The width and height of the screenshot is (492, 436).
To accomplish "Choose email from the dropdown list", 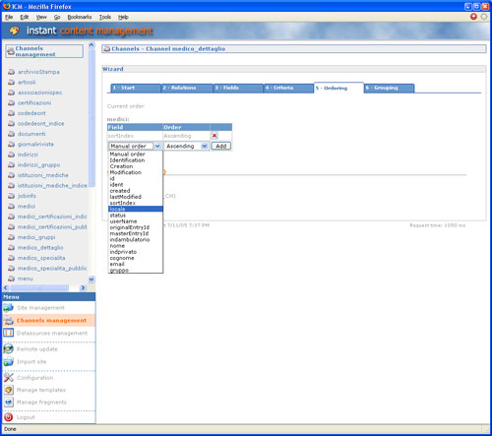I will pyautogui.click(x=136, y=264).
